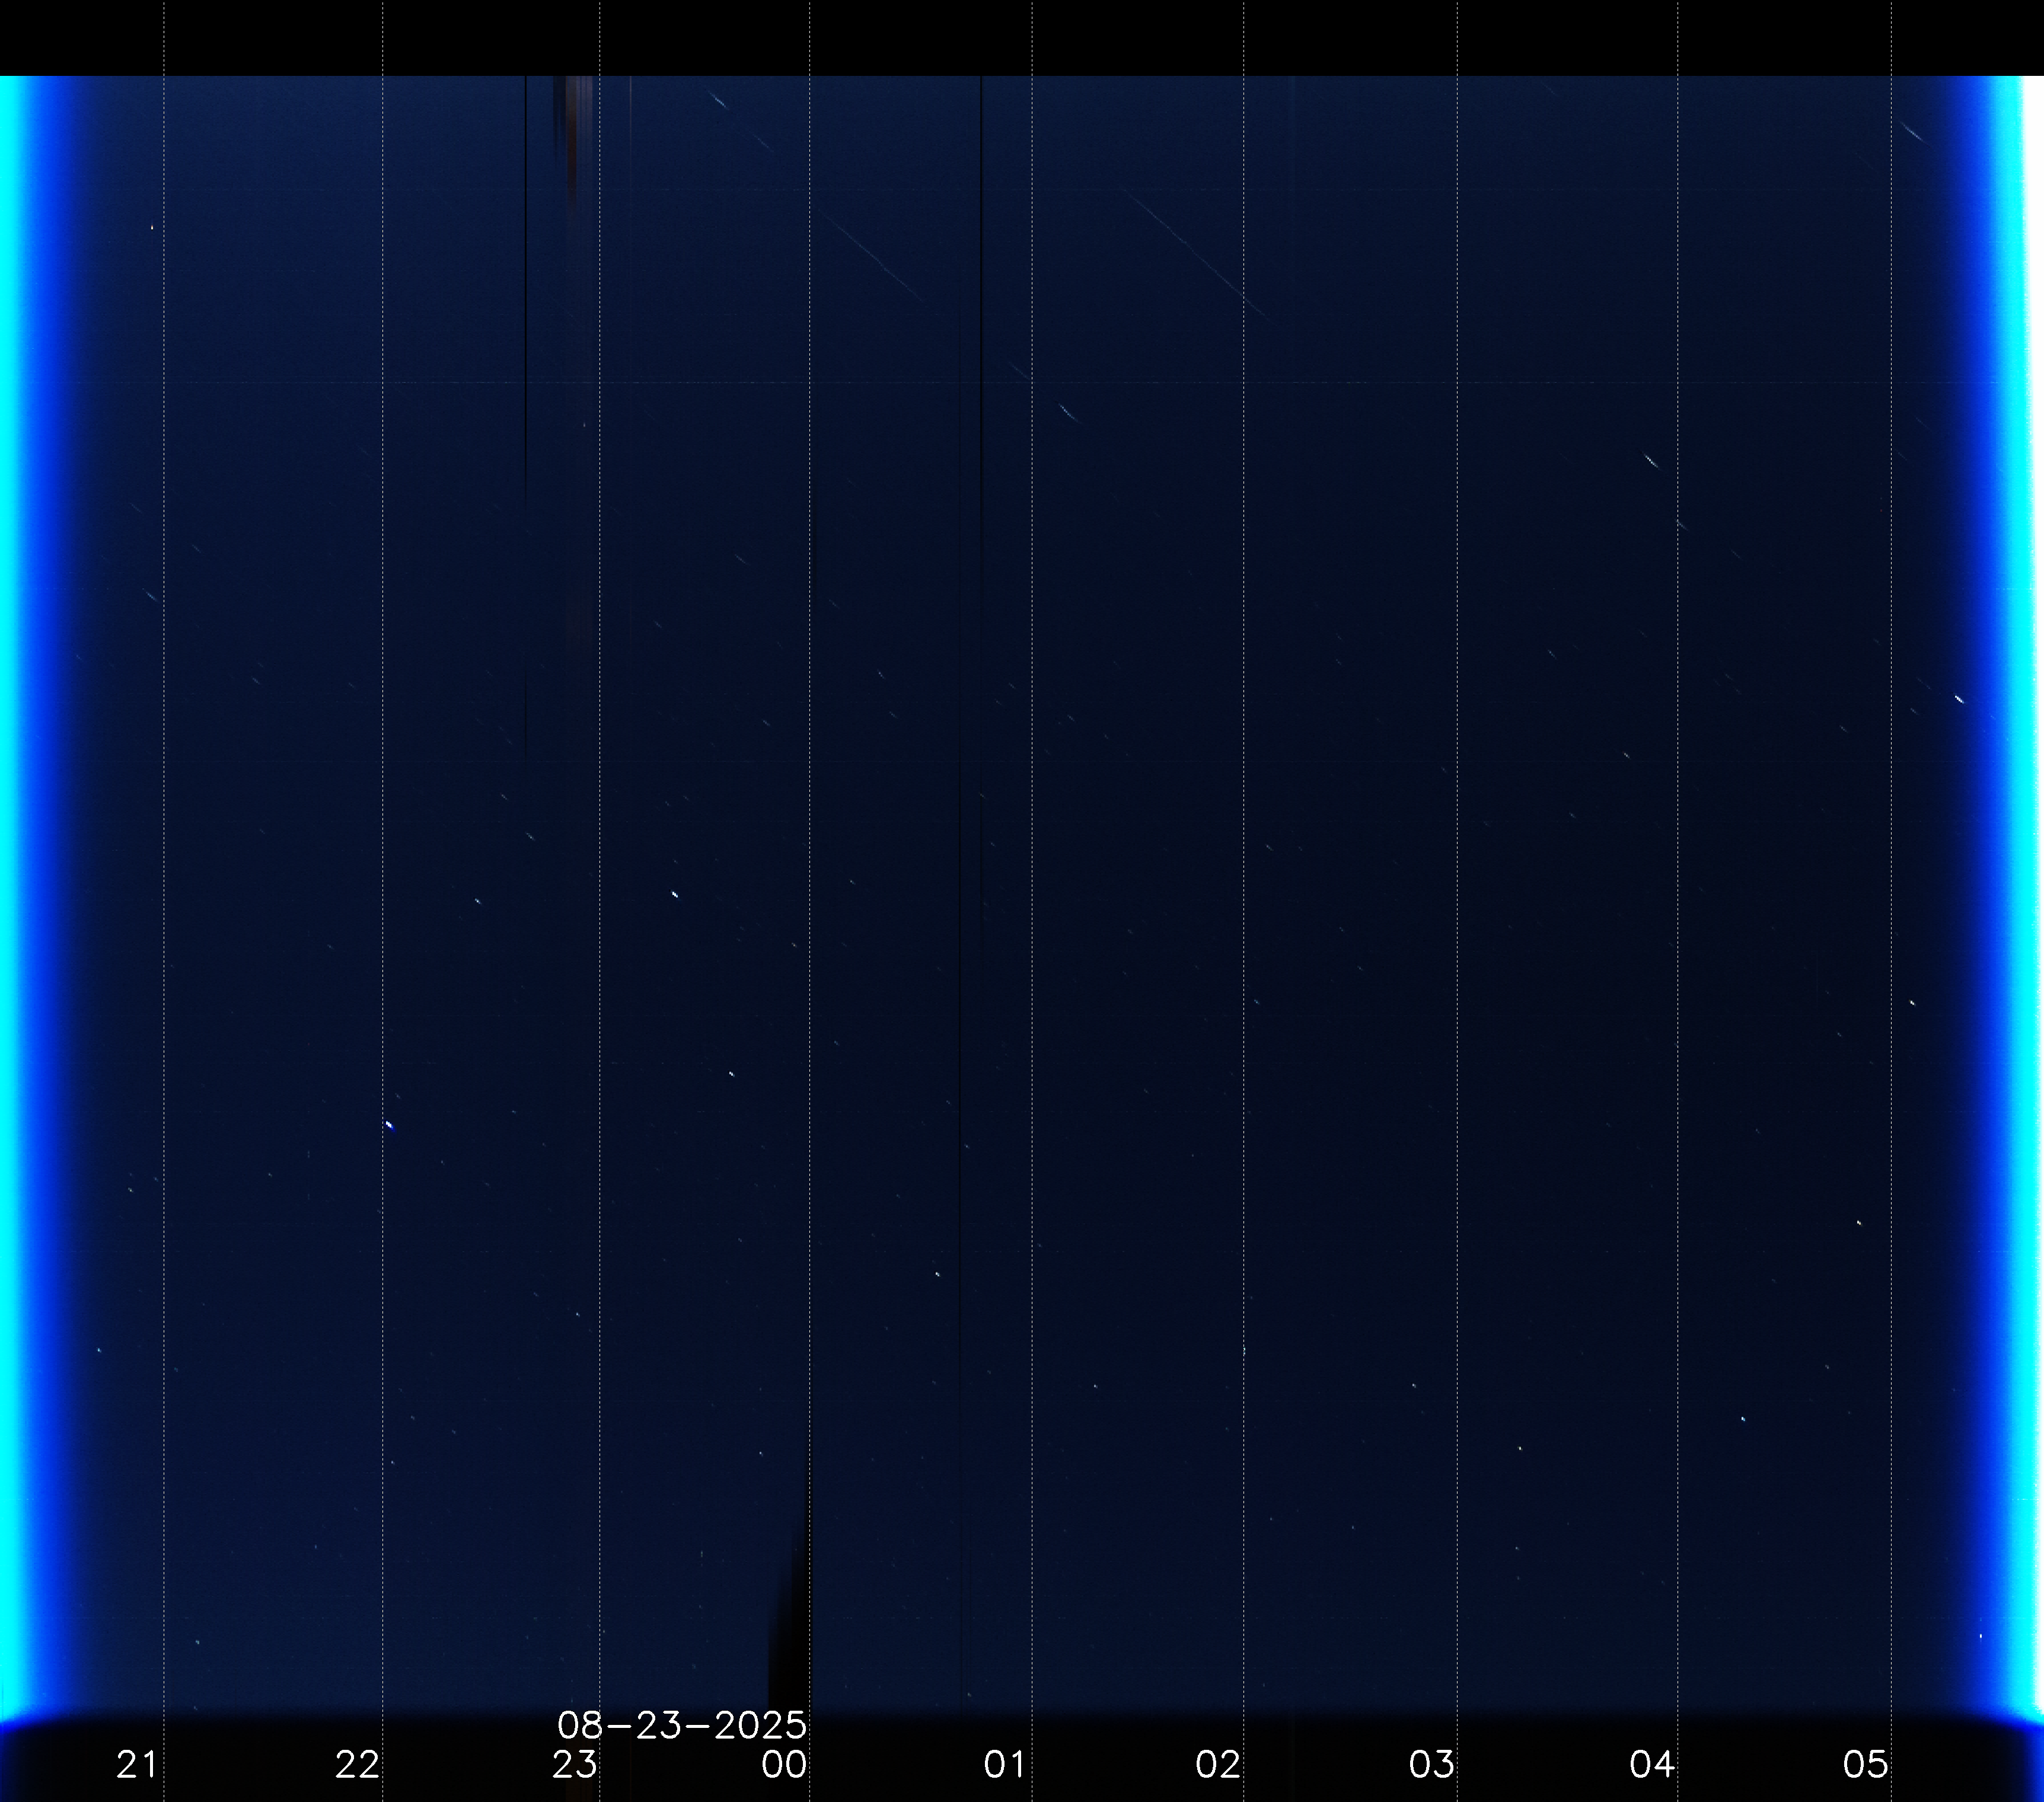Image resolution: width=2044 pixels, height=1802 pixels.
Task: Click the bright star between 23 and 00 gridlines
Action: click(x=675, y=893)
